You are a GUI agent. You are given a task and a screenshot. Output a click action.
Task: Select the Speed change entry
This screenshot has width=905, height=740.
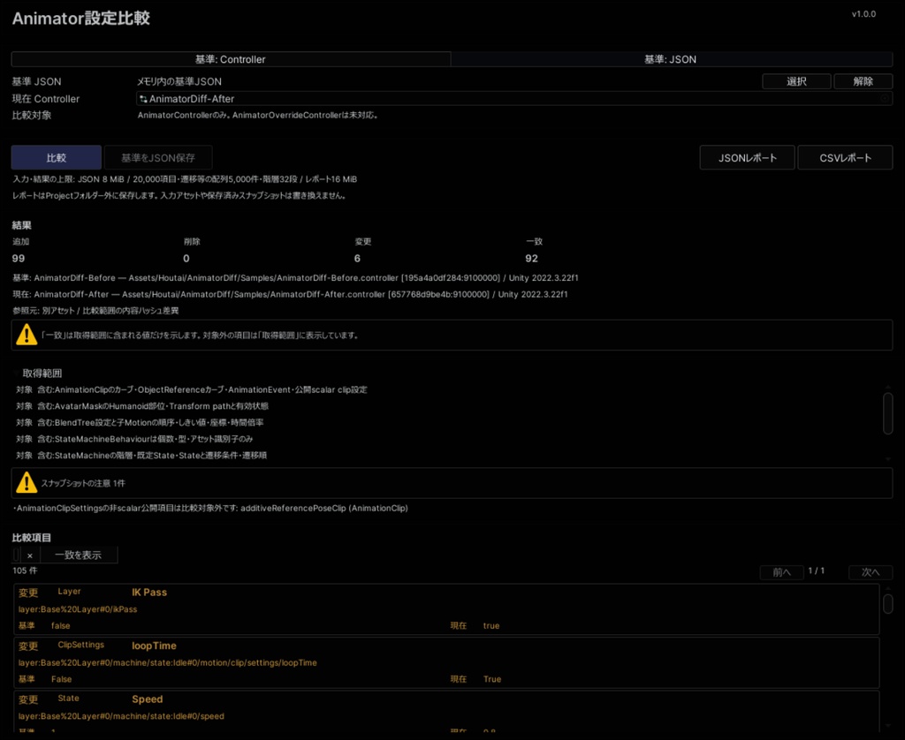coord(446,711)
